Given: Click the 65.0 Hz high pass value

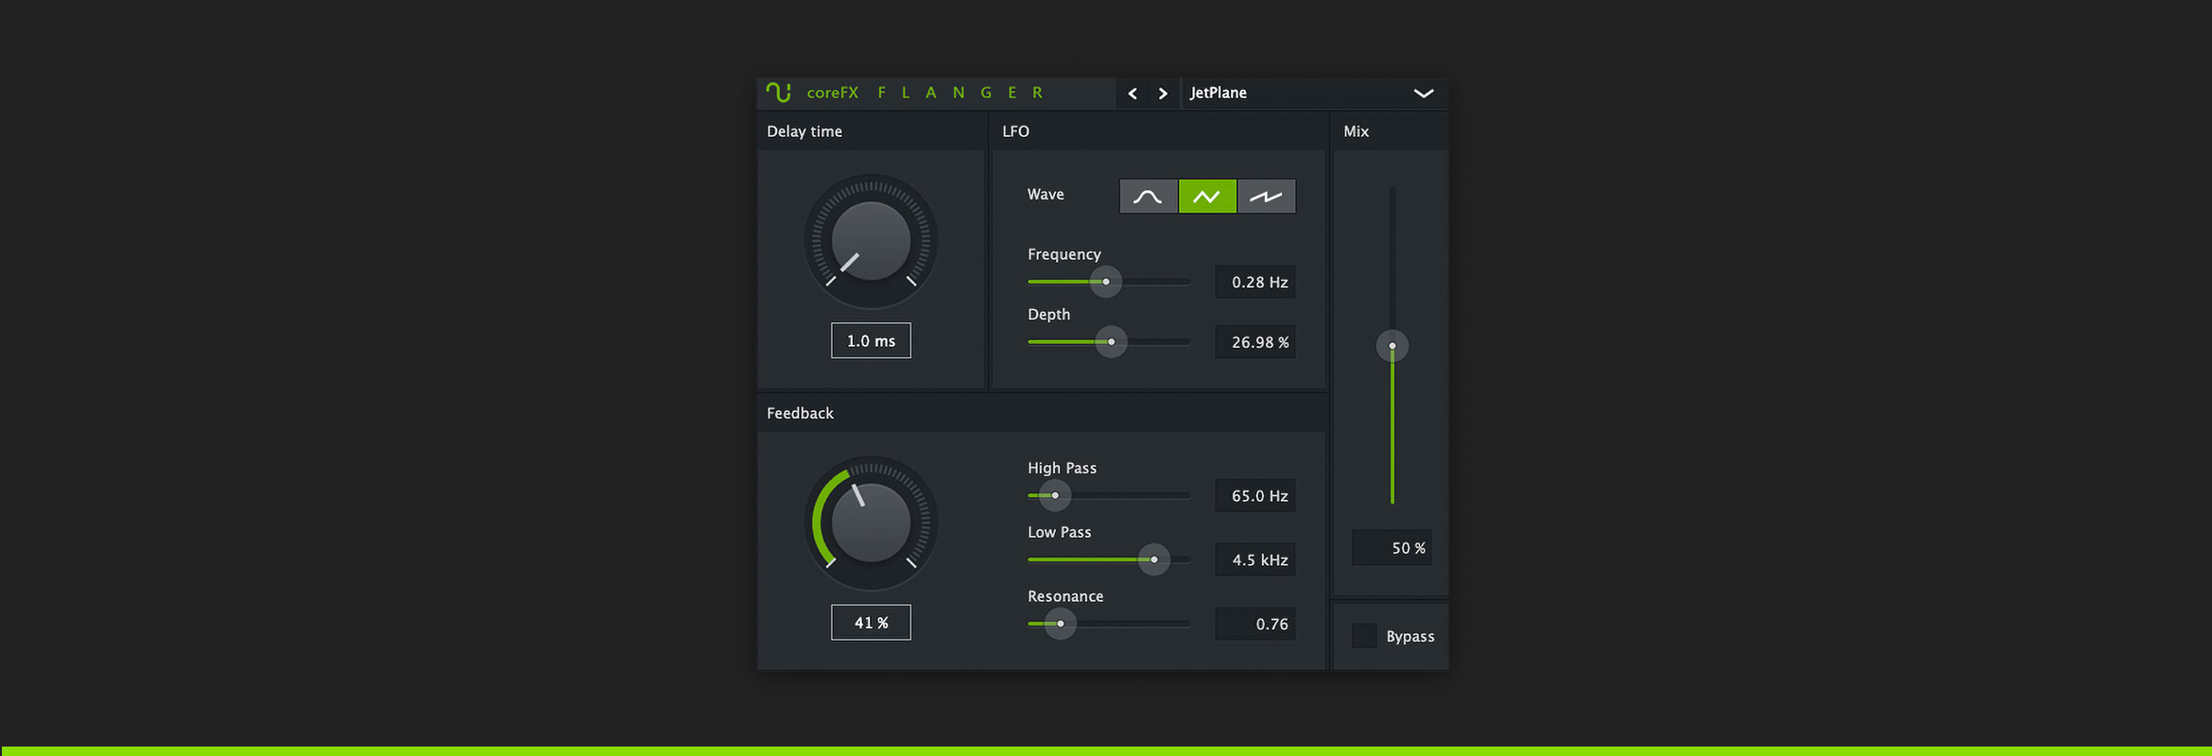Looking at the screenshot, I should (x=1255, y=495).
